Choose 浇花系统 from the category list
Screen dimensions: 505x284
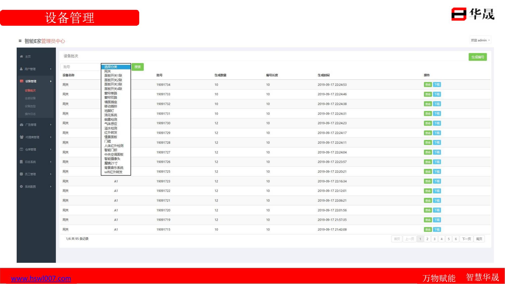[111, 115]
